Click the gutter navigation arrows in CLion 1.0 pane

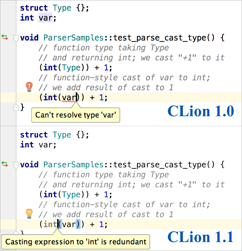pyautogui.click(x=5, y=37)
